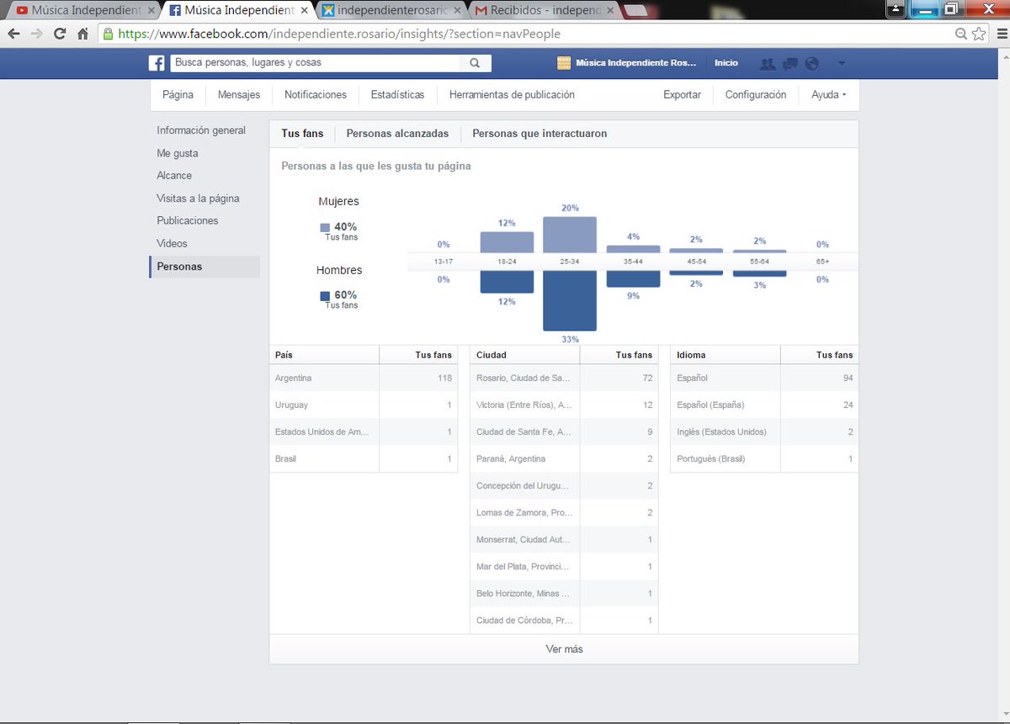Select Videos in the sidebar
Image resolution: width=1010 pixels, height=724 pixels.
(x=172, y=243)
